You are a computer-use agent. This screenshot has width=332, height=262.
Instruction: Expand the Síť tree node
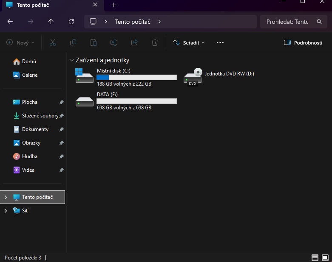pos(6,211)
